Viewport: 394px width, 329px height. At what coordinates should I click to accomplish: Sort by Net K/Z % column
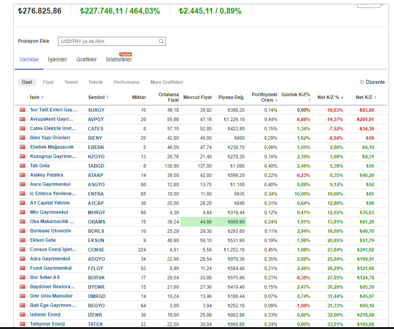[x=342, y=97]
